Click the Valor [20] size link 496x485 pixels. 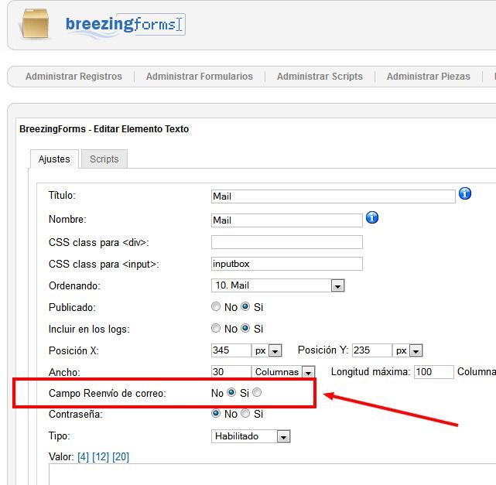click(121, 457)
